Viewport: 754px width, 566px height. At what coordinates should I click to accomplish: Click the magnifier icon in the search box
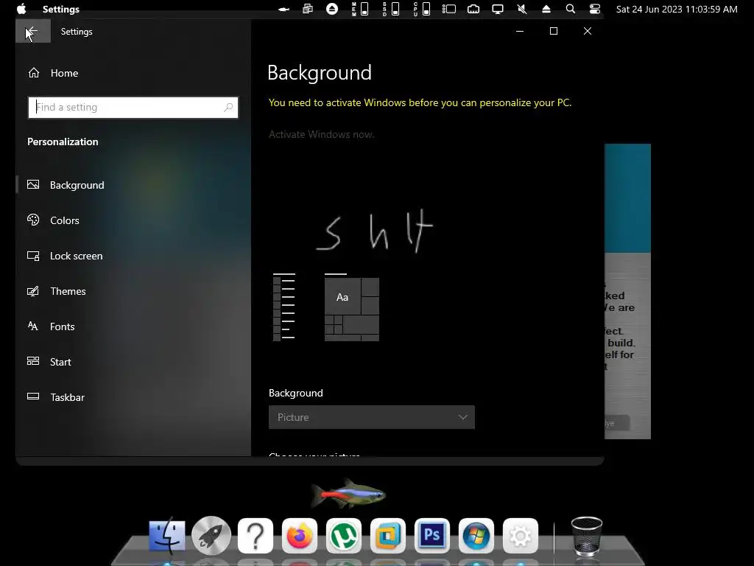pos(228,108)
